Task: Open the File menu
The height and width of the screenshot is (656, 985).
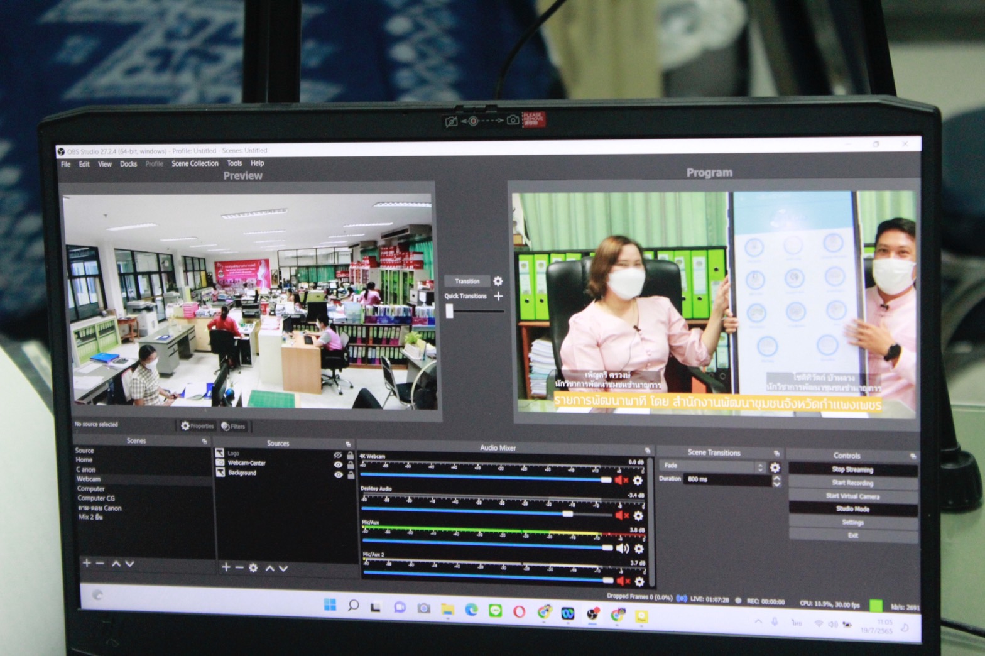Action: pyautogui.click(x=66, y=164)
